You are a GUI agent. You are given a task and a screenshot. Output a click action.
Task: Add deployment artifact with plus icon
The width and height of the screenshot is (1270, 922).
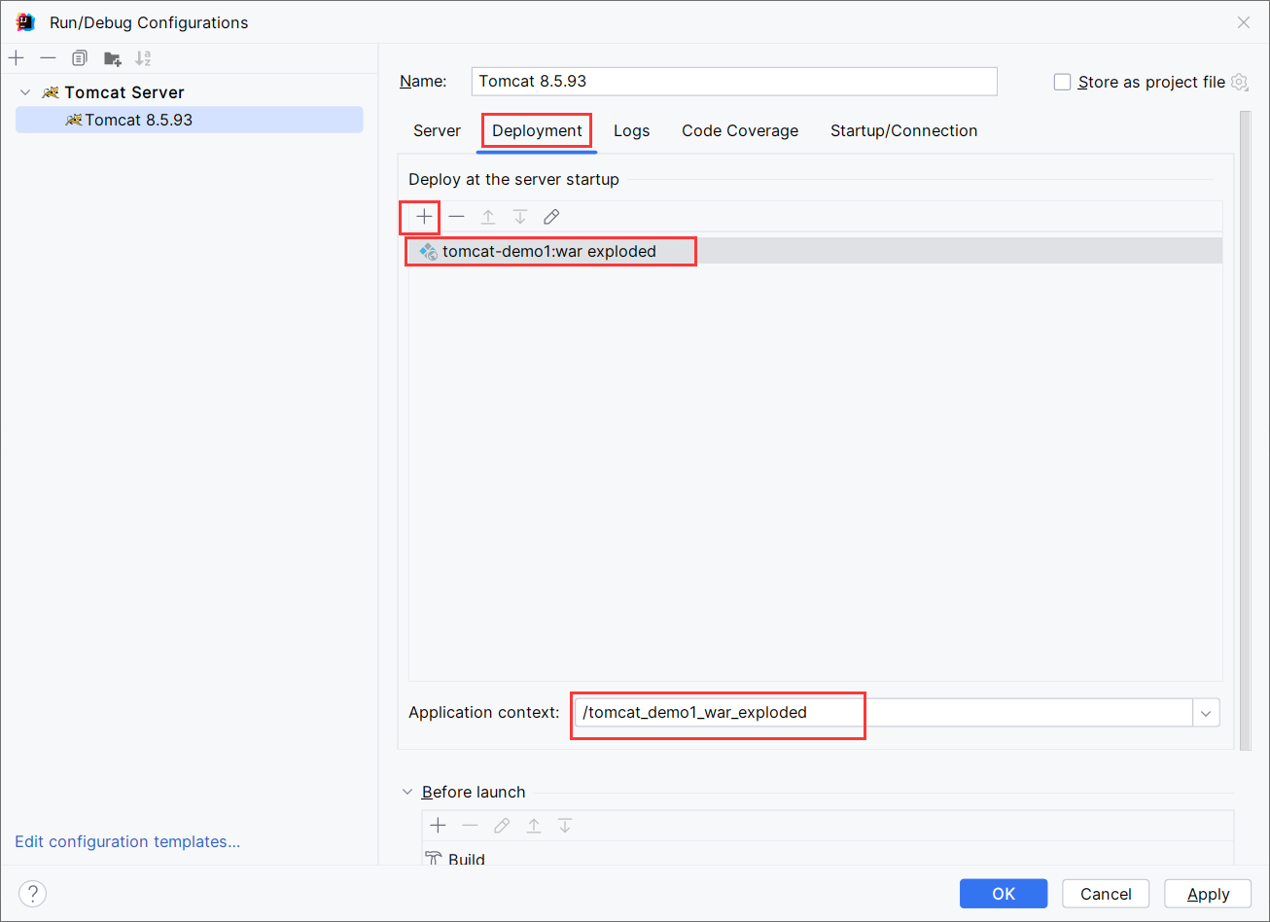tap(424, 216)
